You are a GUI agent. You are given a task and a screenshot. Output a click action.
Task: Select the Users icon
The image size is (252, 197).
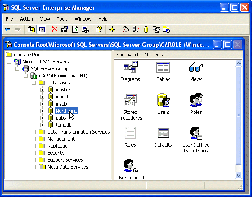click(x=163, y=100)
